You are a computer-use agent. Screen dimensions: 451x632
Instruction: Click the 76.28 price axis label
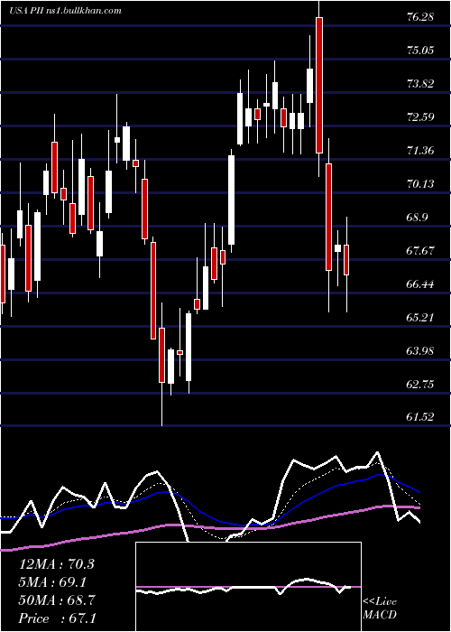[420, 17]
